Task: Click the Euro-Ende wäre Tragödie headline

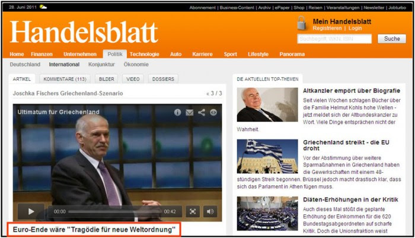Action: (x=94, y=230)
